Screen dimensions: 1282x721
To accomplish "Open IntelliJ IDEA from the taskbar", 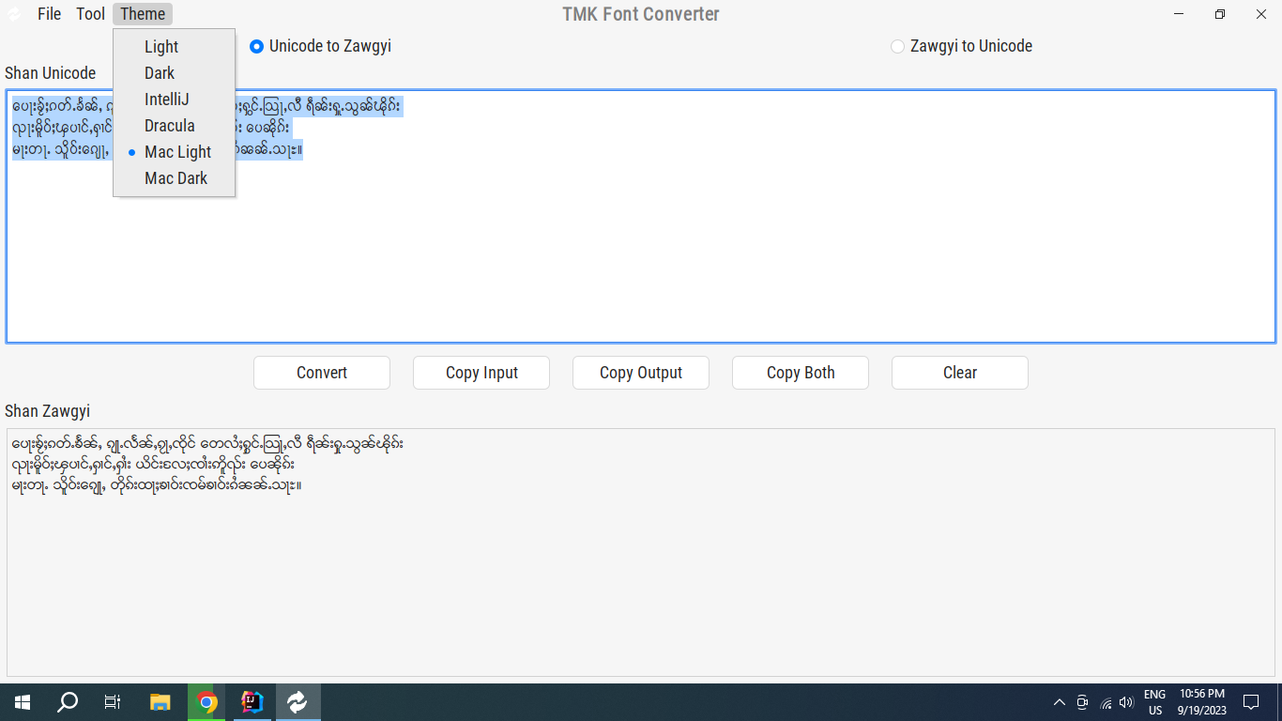I will click(x=252, y=701).
